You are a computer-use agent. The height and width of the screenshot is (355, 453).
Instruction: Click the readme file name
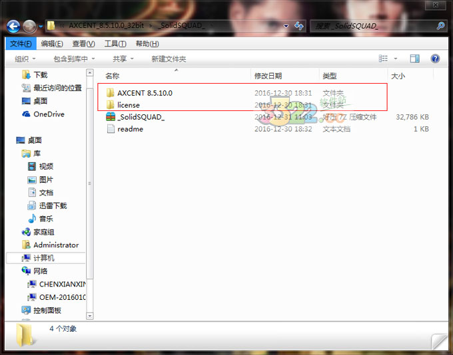130,129
